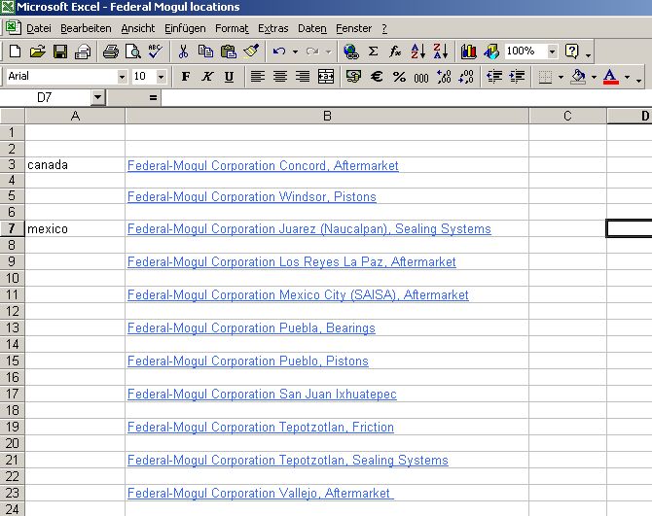Insert hyperlink with globe icon

(x=351, y=52)
